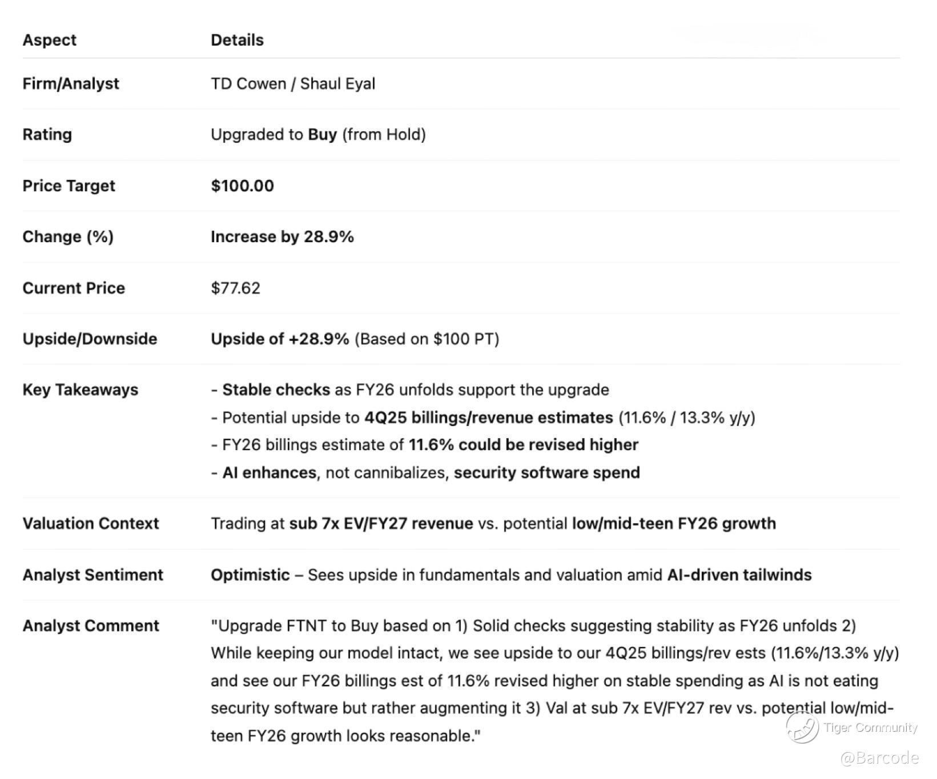Click the Analyst Comment row label
This screenshot has height=779, width=937.
[91, 626]
